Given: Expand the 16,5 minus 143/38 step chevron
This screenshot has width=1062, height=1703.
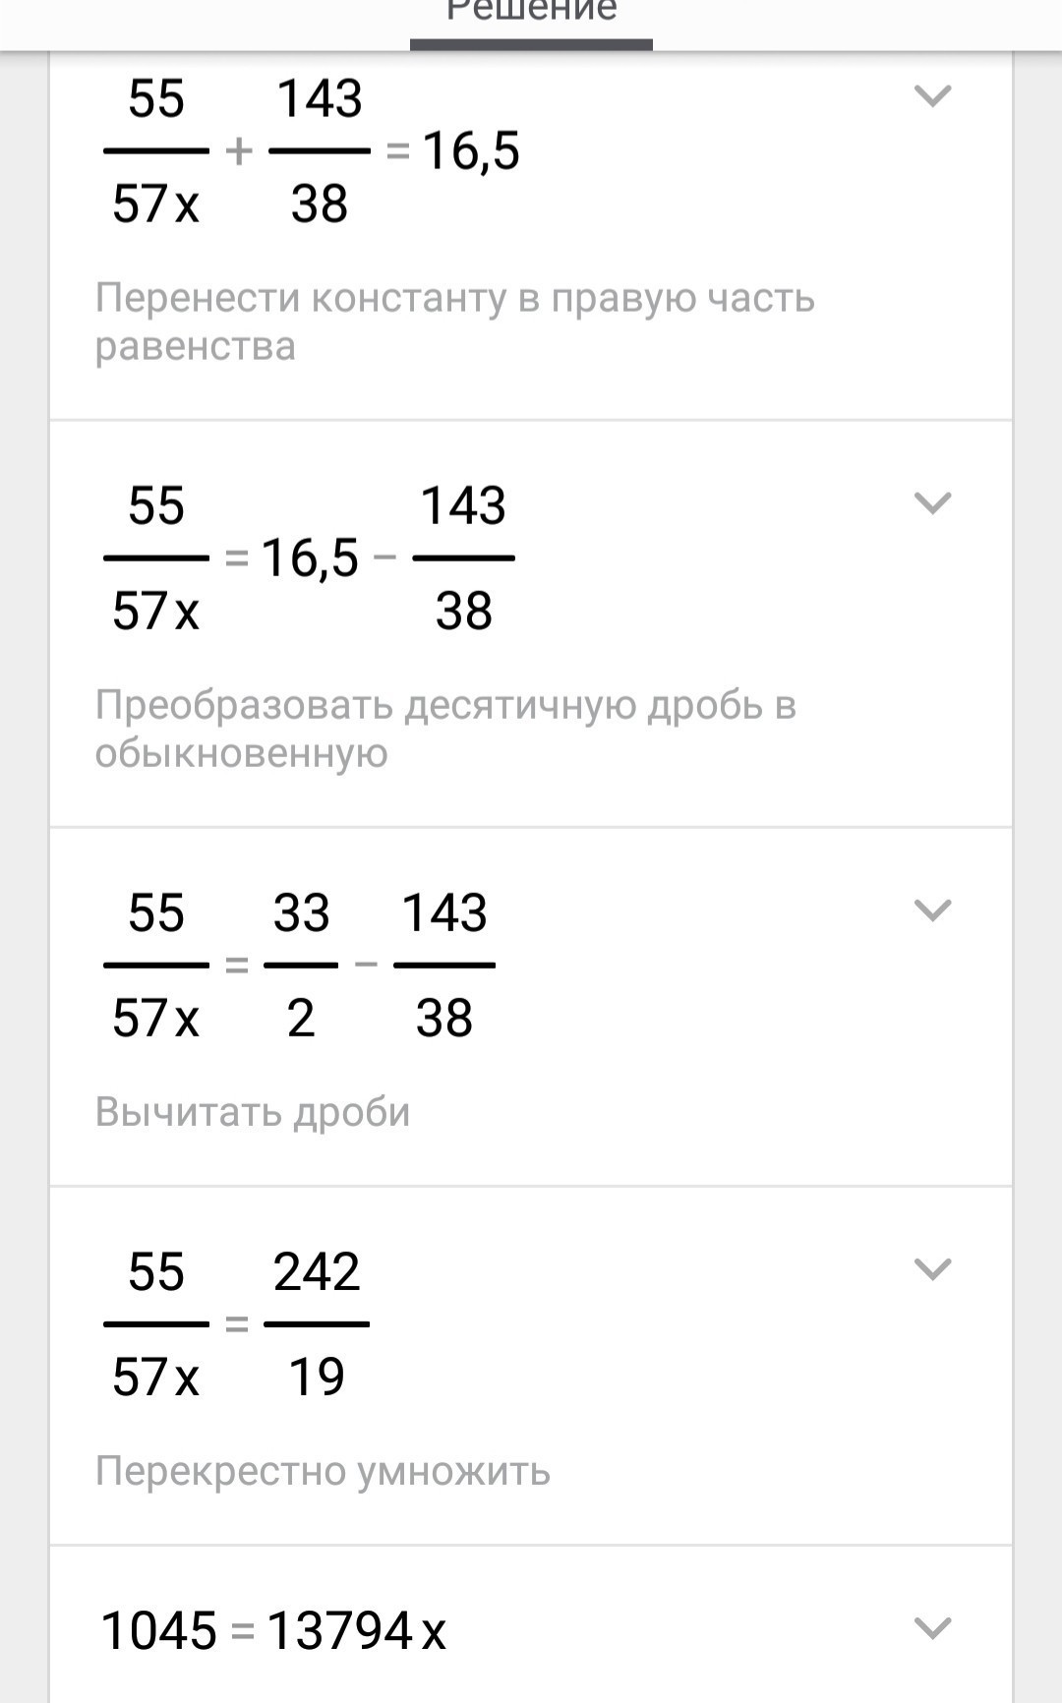Looking at the screenshot, I should pyautogui.click(x=932, y=503).
